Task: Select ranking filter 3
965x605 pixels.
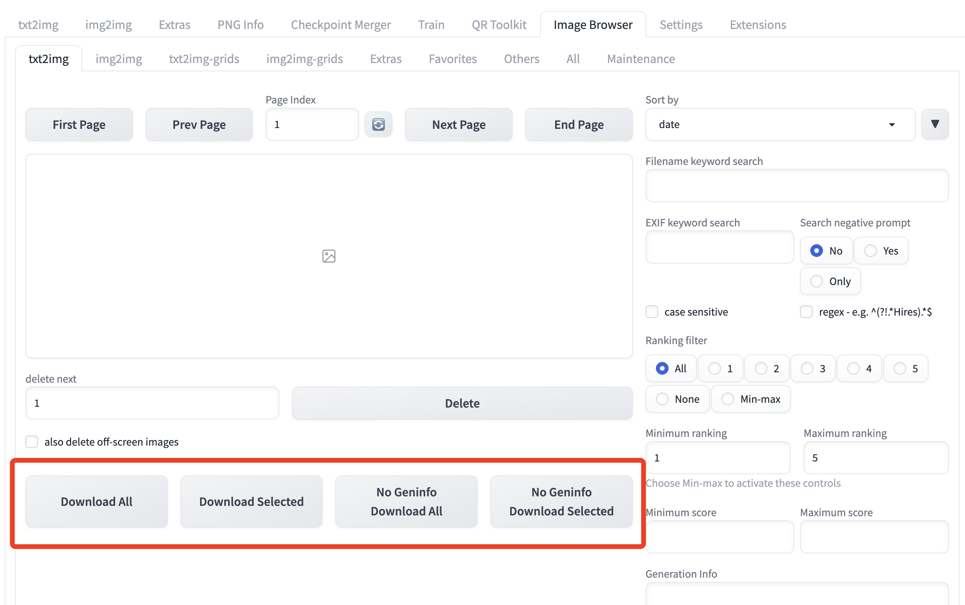Action: pos(807,369)
